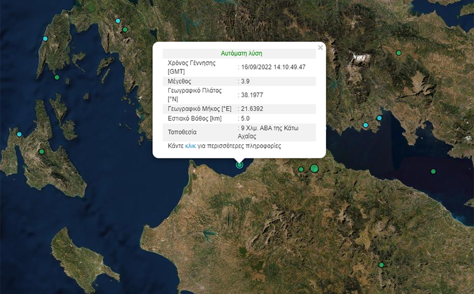The height and width of the screenshot is (294, 474).
Task: Select the green marker in the sea south of Lefkada
Action: (x=57, y=77)
